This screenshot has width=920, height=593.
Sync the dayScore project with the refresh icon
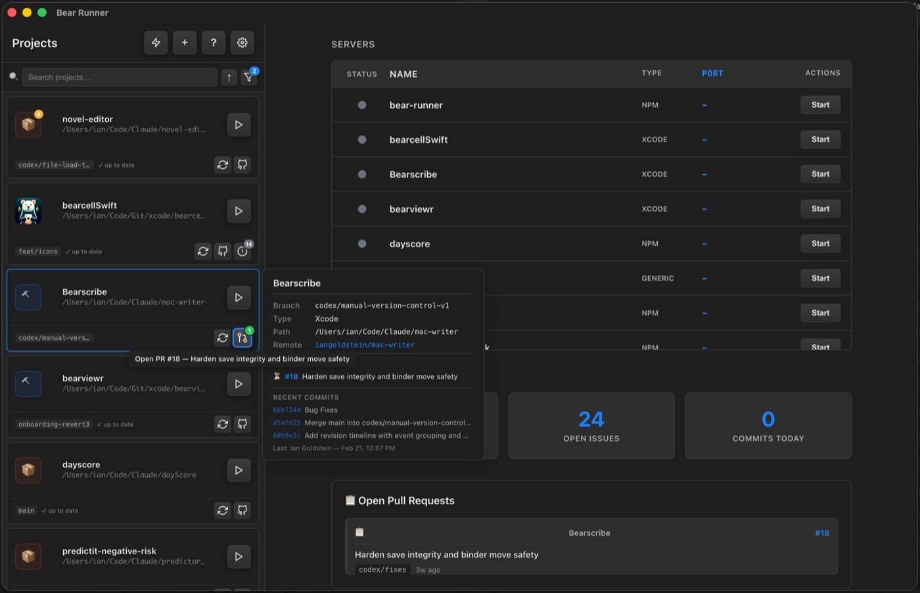(223, 510)
